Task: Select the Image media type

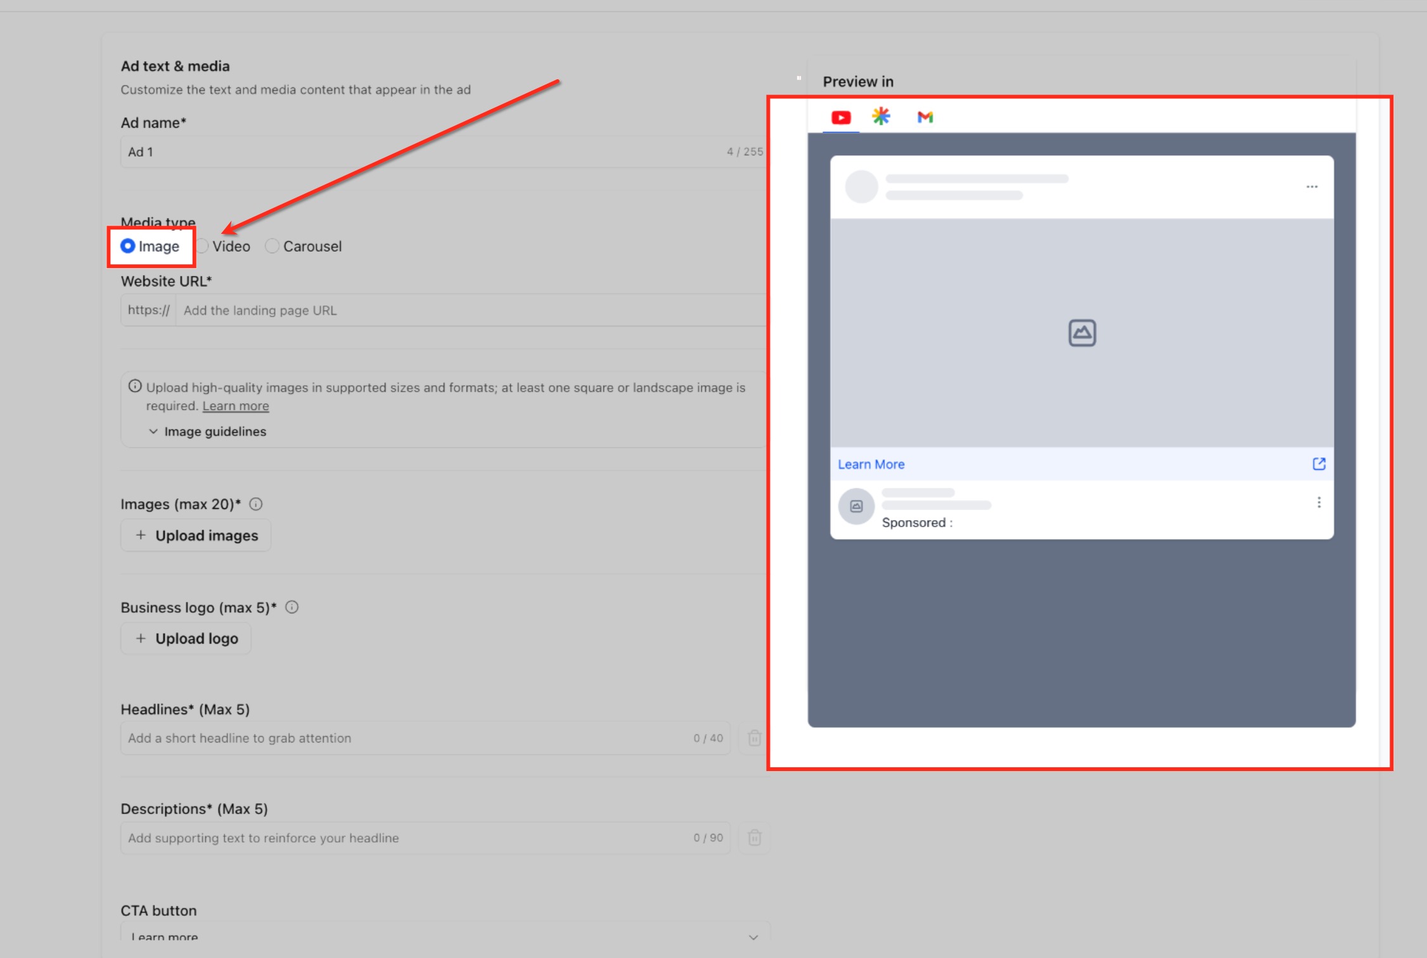Action: 150,246
